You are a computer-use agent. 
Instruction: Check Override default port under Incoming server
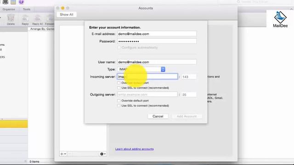(119, 82)
